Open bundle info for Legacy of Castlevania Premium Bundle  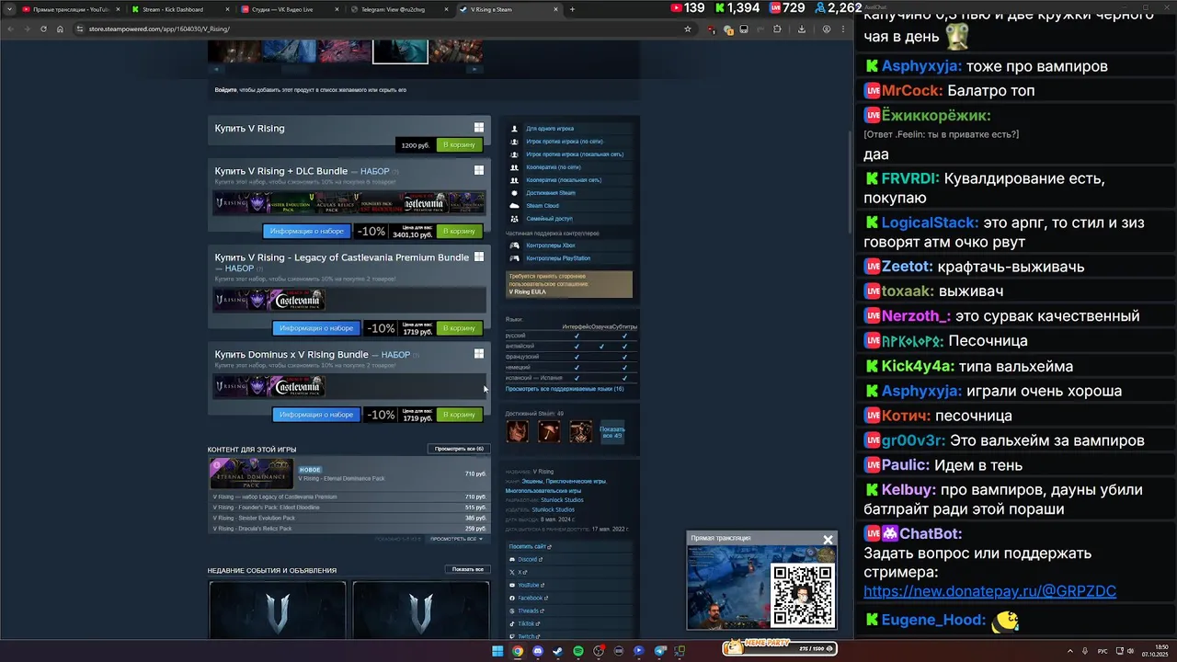pos(316,328)
